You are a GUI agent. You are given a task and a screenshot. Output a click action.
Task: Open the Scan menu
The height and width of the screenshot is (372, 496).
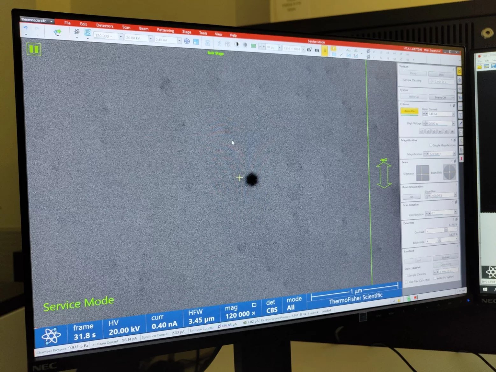click(x=126, y=27)
